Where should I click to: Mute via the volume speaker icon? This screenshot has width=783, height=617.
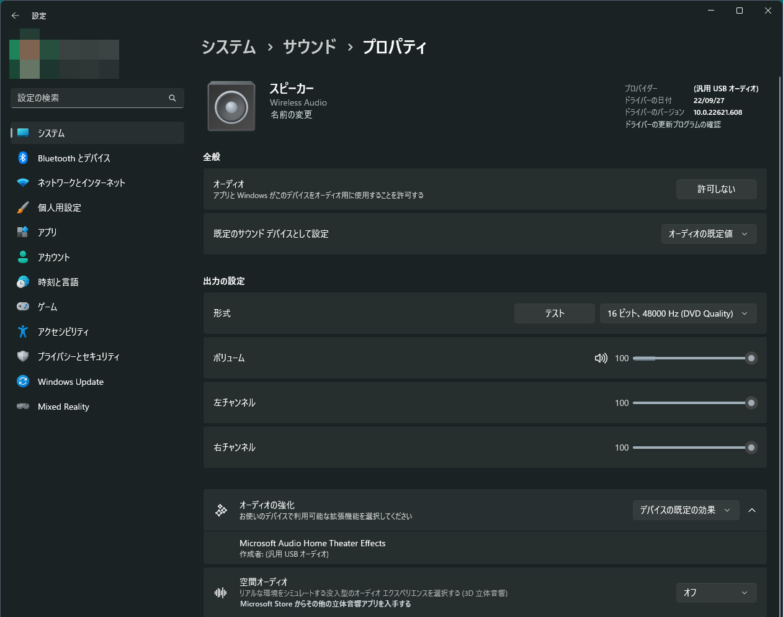click(601, 358)
